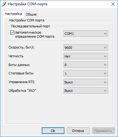Click the Применить button
118x137 pixels.
[x=103, y=131]
